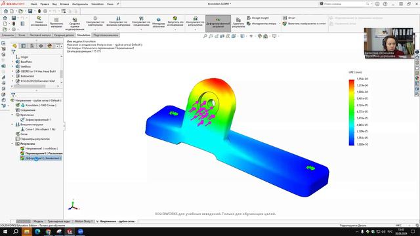Collapse the Результаты folder
Screen dimensions: 420x236
point(12,144)
